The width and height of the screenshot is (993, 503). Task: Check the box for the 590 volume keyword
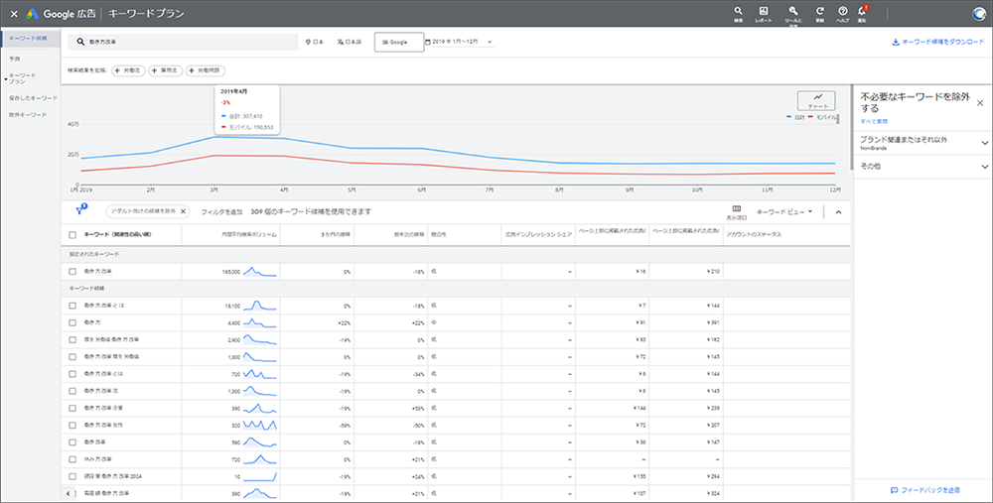(72, 442)
